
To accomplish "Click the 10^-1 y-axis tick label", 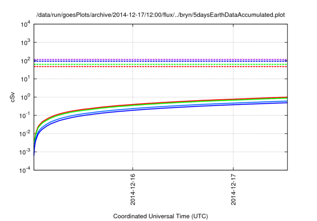I will (25, 115).
